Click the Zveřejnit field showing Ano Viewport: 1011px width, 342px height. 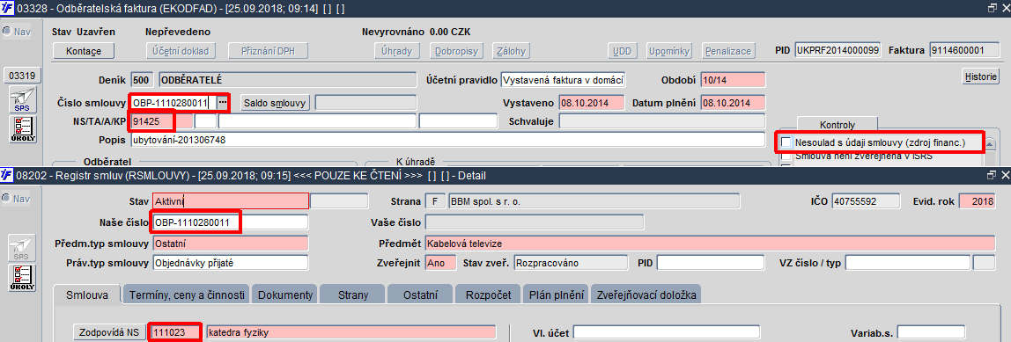pos(441,263)
